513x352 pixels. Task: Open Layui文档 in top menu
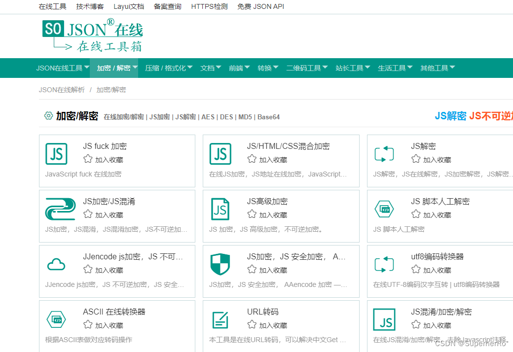click(129, 6)
